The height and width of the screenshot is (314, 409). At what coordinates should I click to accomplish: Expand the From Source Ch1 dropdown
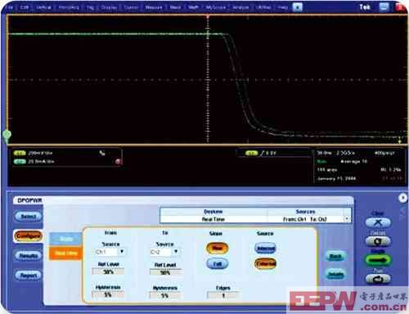122,252
